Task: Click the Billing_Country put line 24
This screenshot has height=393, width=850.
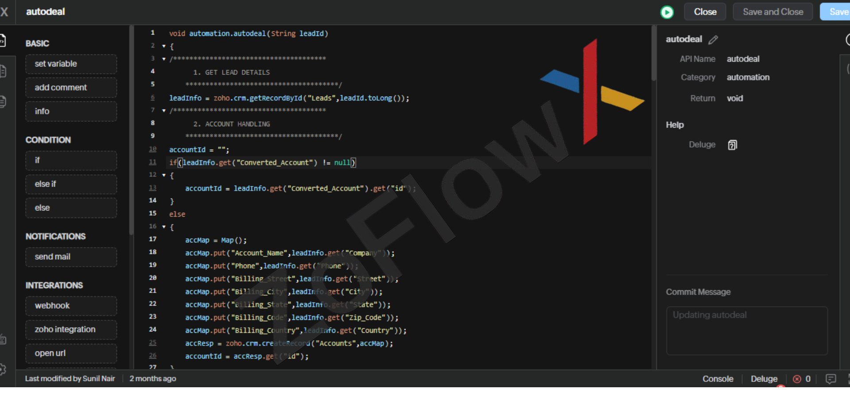Action: (296, 331)
